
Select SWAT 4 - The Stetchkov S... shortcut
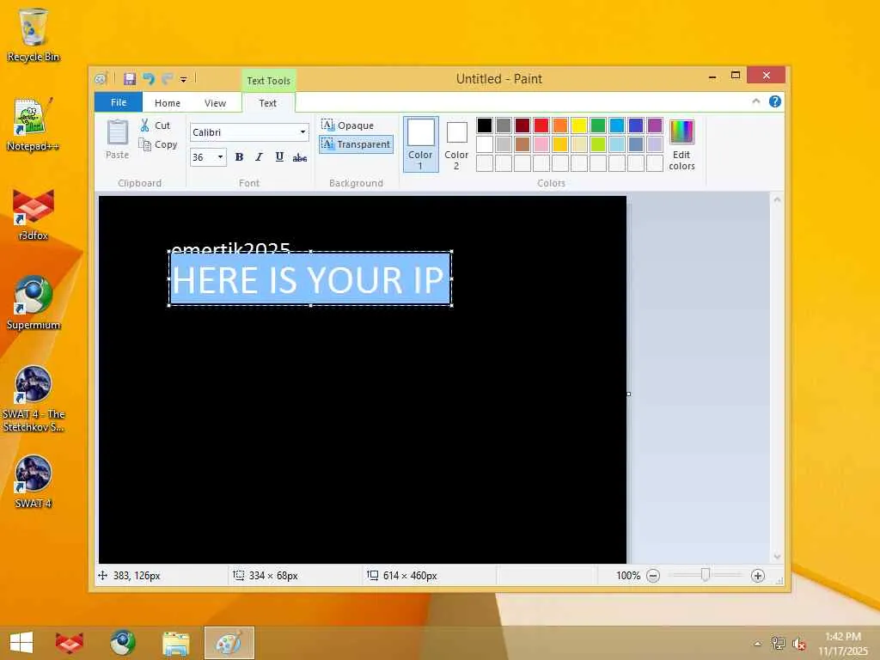pos(34,399)
